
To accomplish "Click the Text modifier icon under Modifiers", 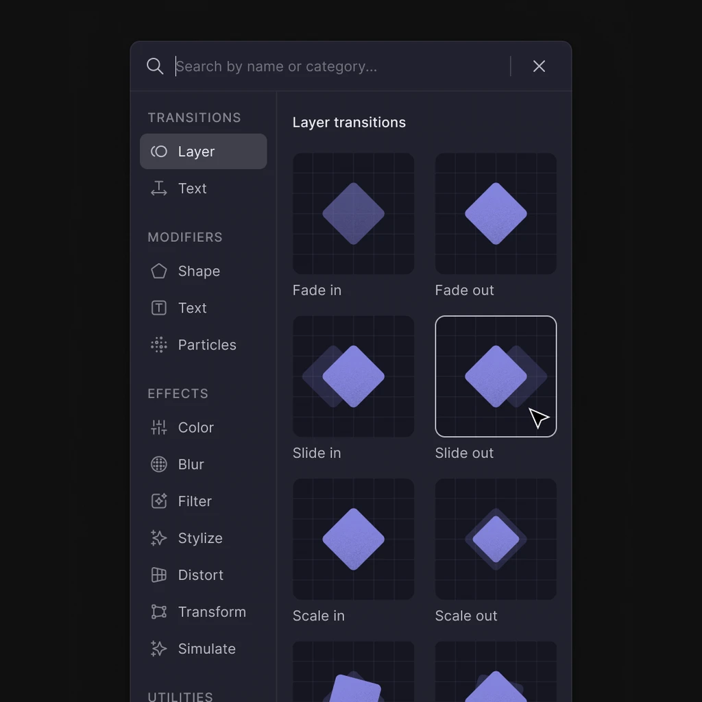I will (158, 308).
